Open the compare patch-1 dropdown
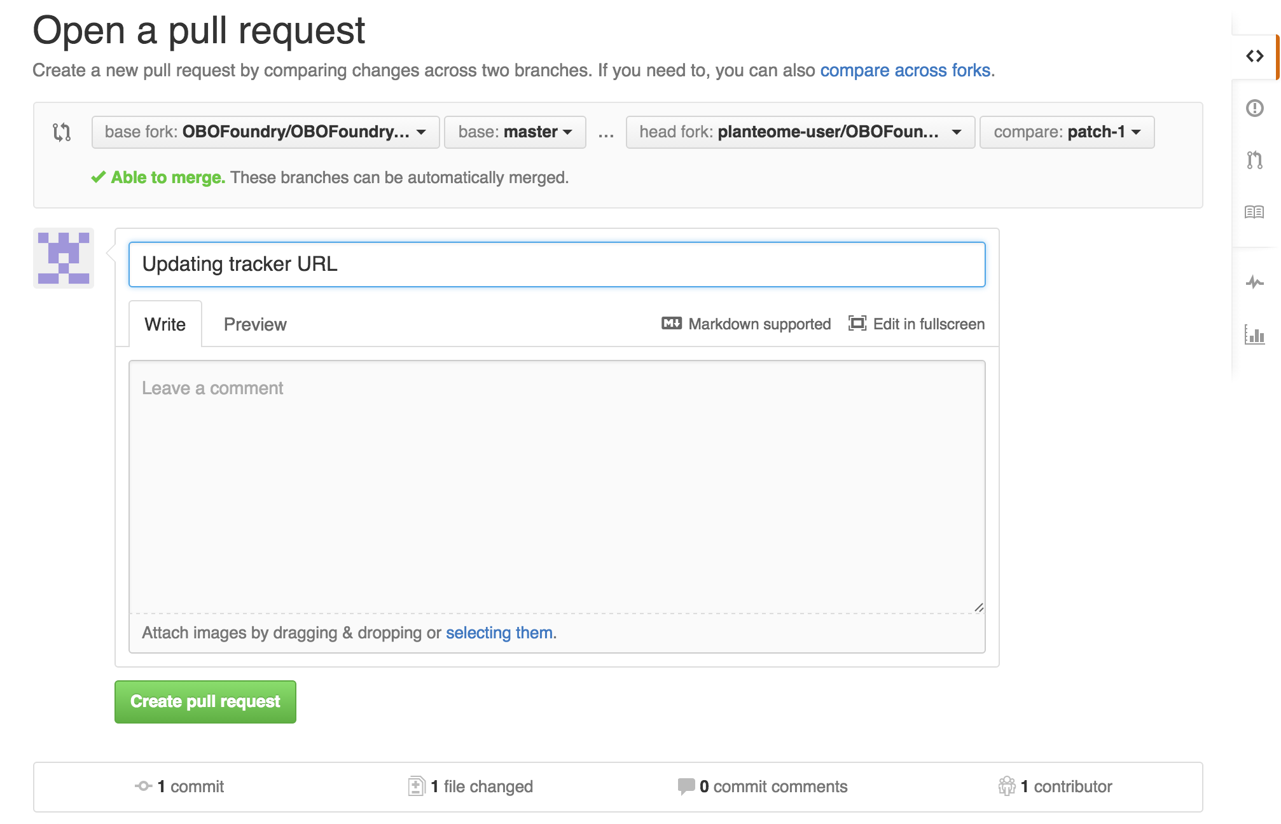The height and width of the screenshot is (824, 1281). point(1067,132)
